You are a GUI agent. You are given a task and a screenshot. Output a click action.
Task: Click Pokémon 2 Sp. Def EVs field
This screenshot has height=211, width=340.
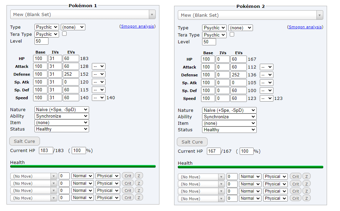(x=239, y=90)
